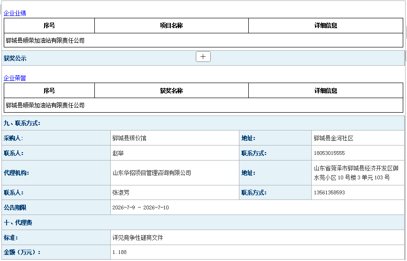Click the 采购人 label
The height and width of the screenshot is (261, 407).
(13, 138)
